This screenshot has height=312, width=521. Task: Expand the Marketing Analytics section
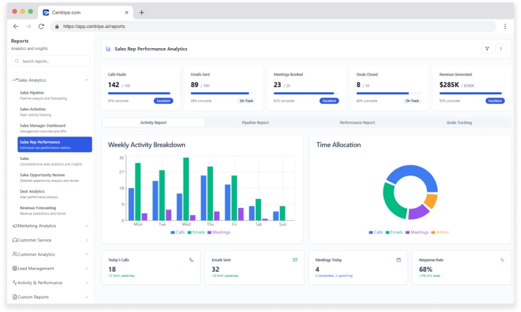tap(87, 226)
